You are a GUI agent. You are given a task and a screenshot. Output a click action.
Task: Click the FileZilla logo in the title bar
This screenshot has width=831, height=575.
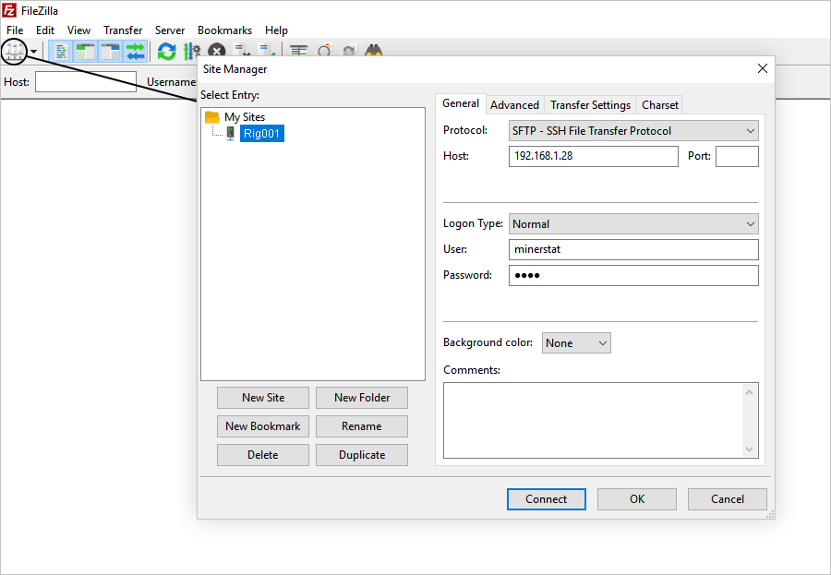(x=9, y=10)
